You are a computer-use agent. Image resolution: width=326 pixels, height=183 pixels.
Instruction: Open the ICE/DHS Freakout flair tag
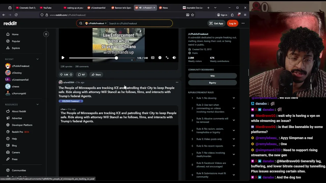click(x=71, y=101)
